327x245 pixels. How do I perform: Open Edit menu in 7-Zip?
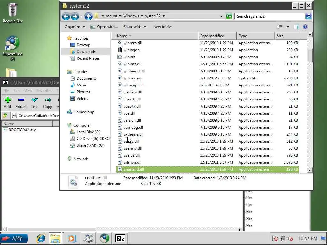pos(17,90)
